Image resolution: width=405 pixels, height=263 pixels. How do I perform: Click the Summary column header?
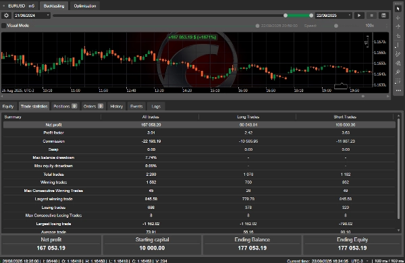point(13,117)
